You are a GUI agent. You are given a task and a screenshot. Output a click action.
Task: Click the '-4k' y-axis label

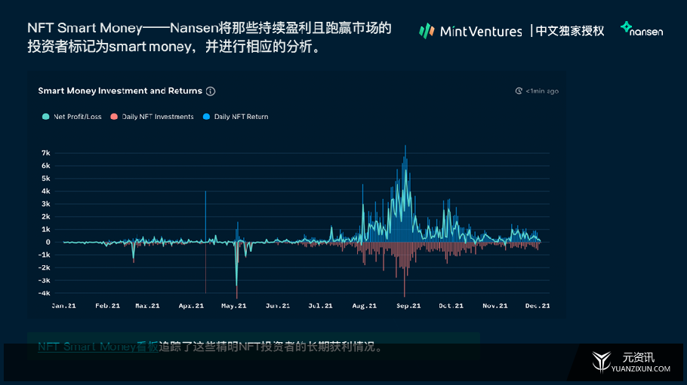coord(45,293)
